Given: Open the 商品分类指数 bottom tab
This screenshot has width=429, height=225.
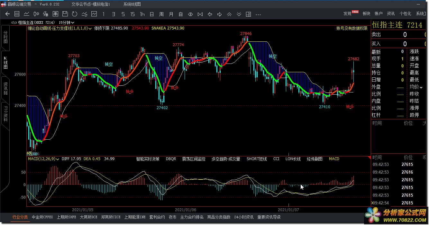Looking at the screenshot, I should pos(219,217).
